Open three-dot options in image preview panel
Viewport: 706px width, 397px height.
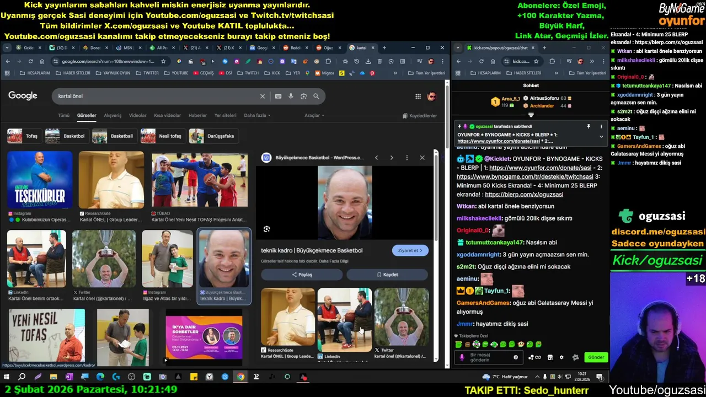tap(407, 158)
